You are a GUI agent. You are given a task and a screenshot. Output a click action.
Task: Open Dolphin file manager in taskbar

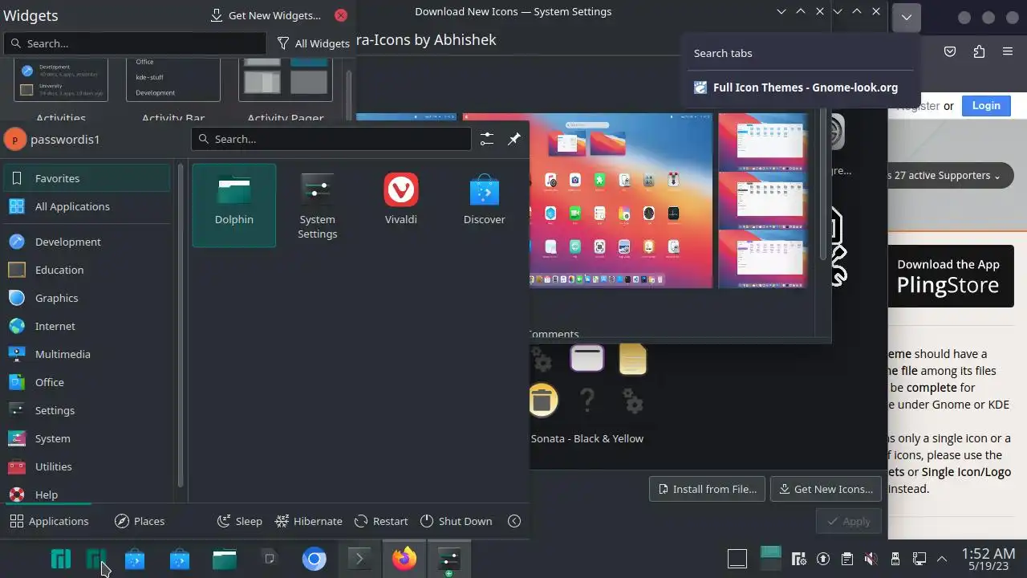point(225,559)
